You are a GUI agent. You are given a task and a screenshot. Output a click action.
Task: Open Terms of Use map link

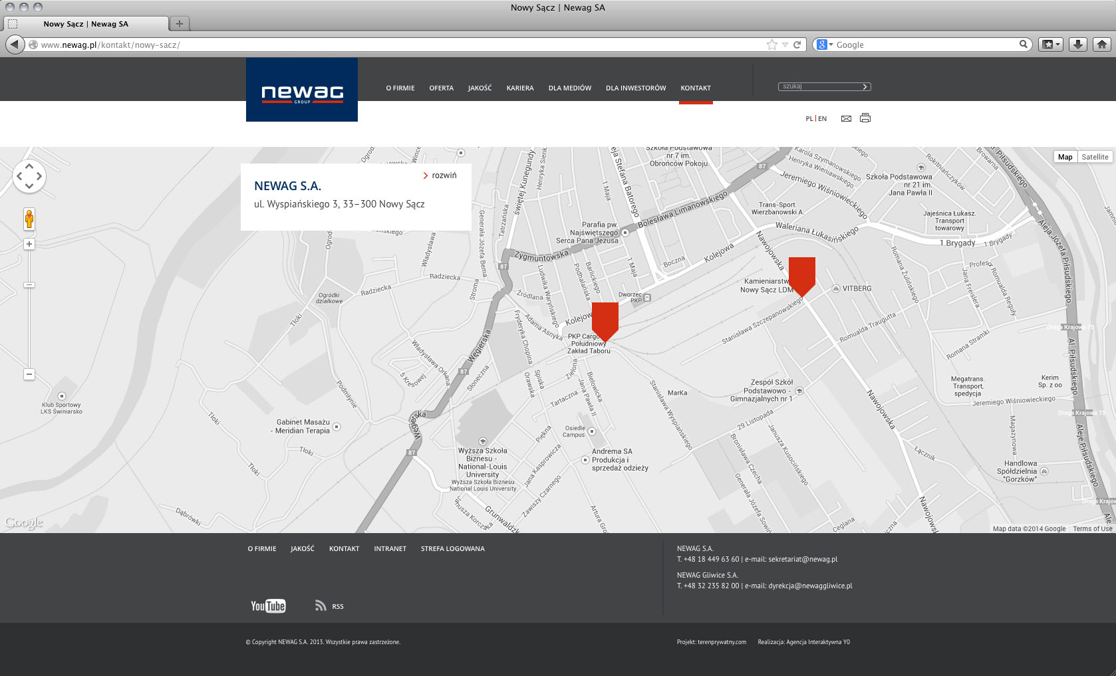point(1092,529)
